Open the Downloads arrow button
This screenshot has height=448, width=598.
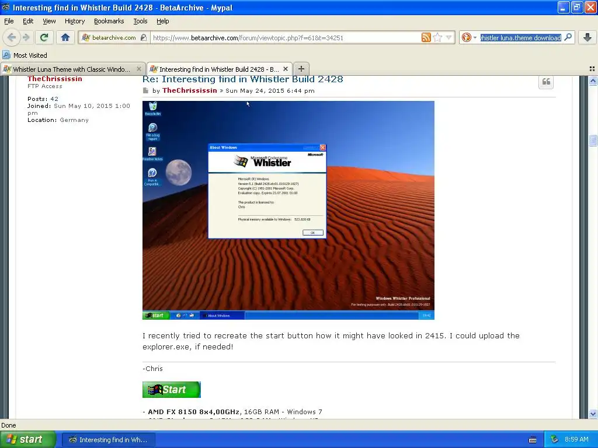coord(587,37)
